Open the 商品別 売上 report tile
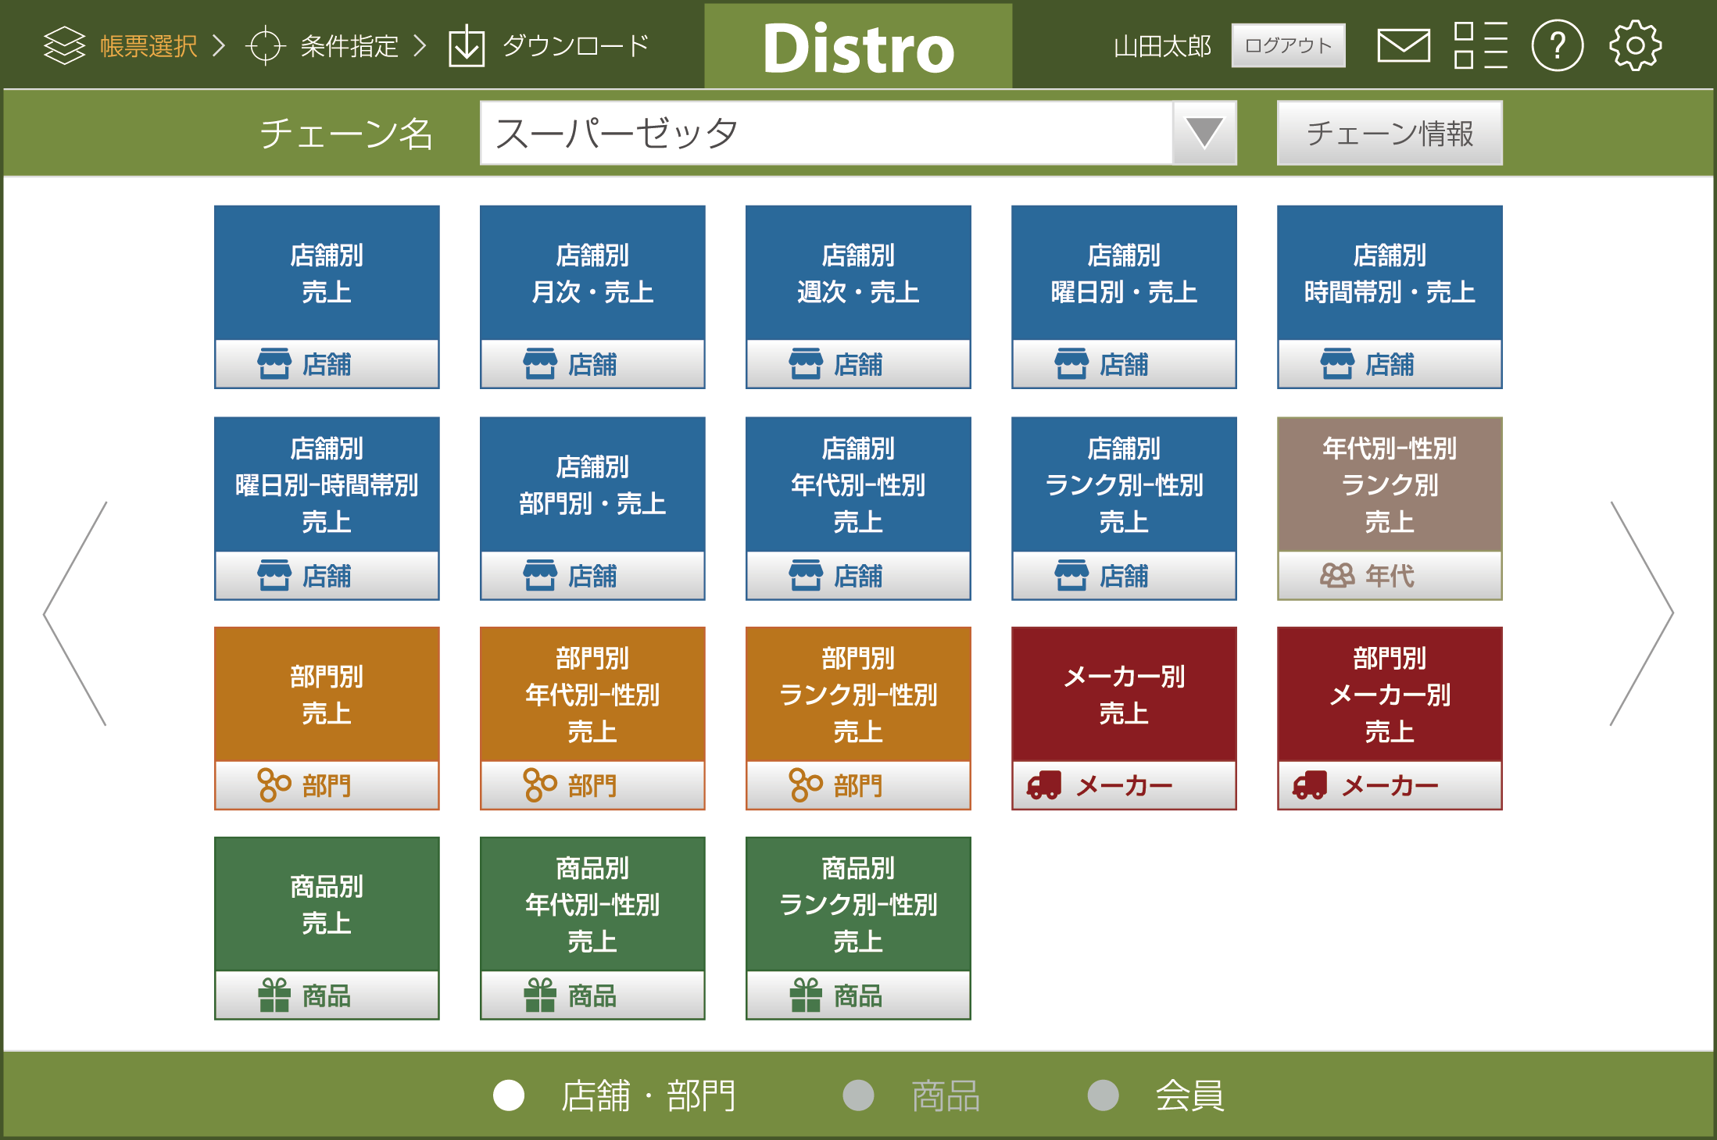Screen dimensions: 1717x1140 click(x=327, y=928)
